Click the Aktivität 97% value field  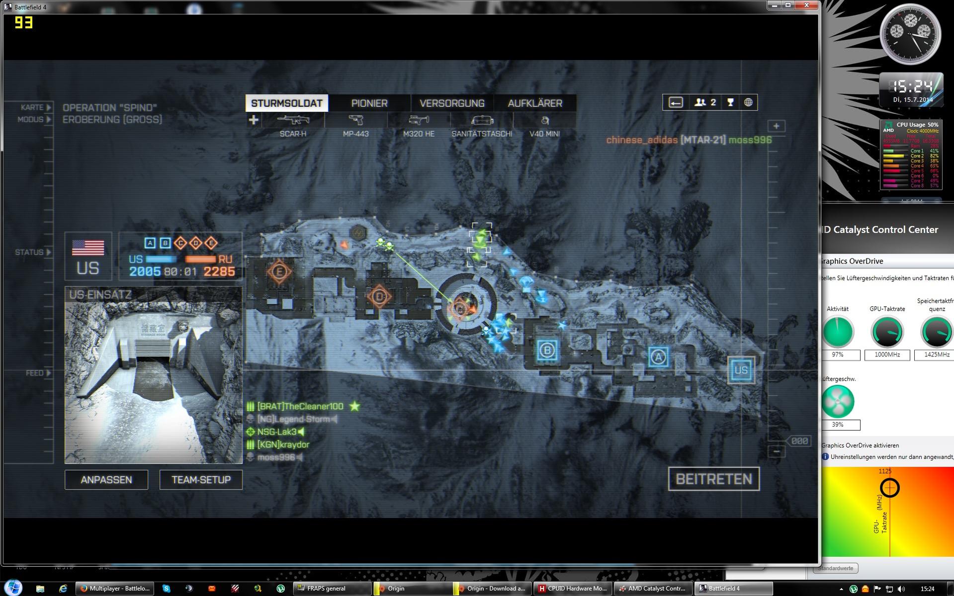click(x=838, y=355)
